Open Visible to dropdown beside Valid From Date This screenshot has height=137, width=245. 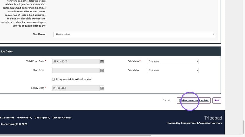[x=173, y=61]
